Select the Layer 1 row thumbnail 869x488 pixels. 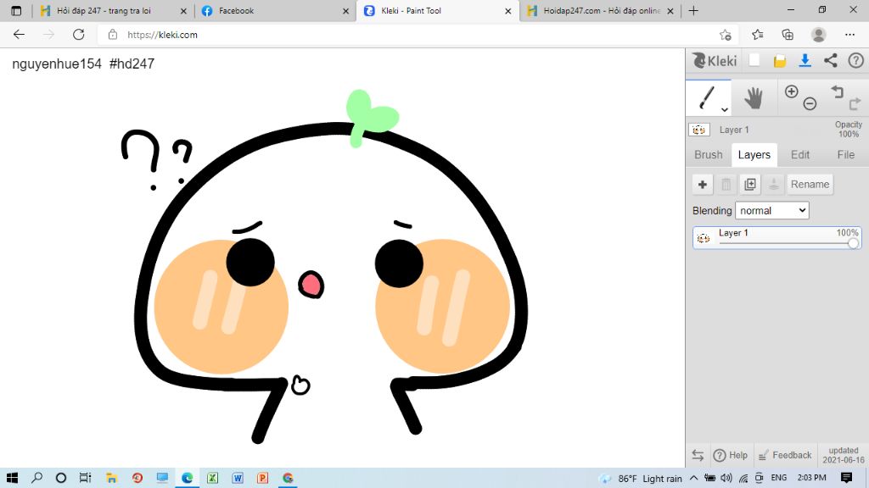704,238
